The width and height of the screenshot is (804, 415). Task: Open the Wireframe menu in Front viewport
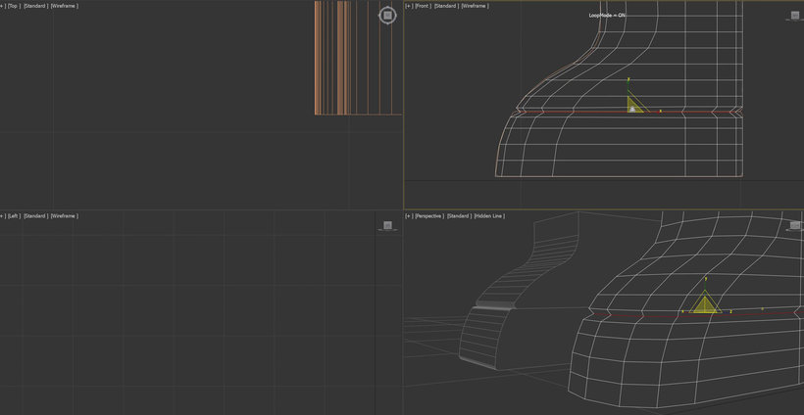(x=475, y=6)
